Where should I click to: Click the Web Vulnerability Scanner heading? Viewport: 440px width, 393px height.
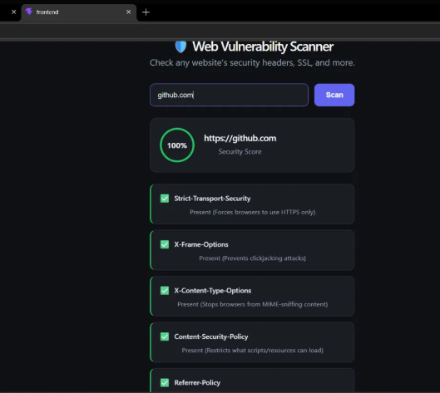point(263,47)
